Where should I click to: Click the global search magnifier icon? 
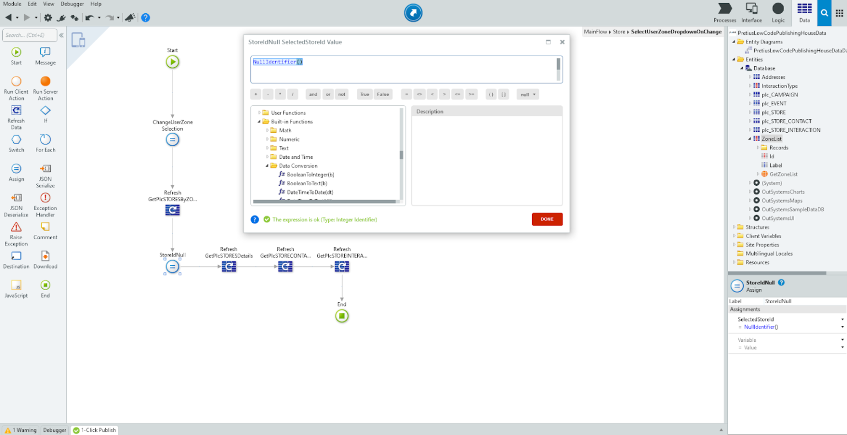tap(824, 12)
